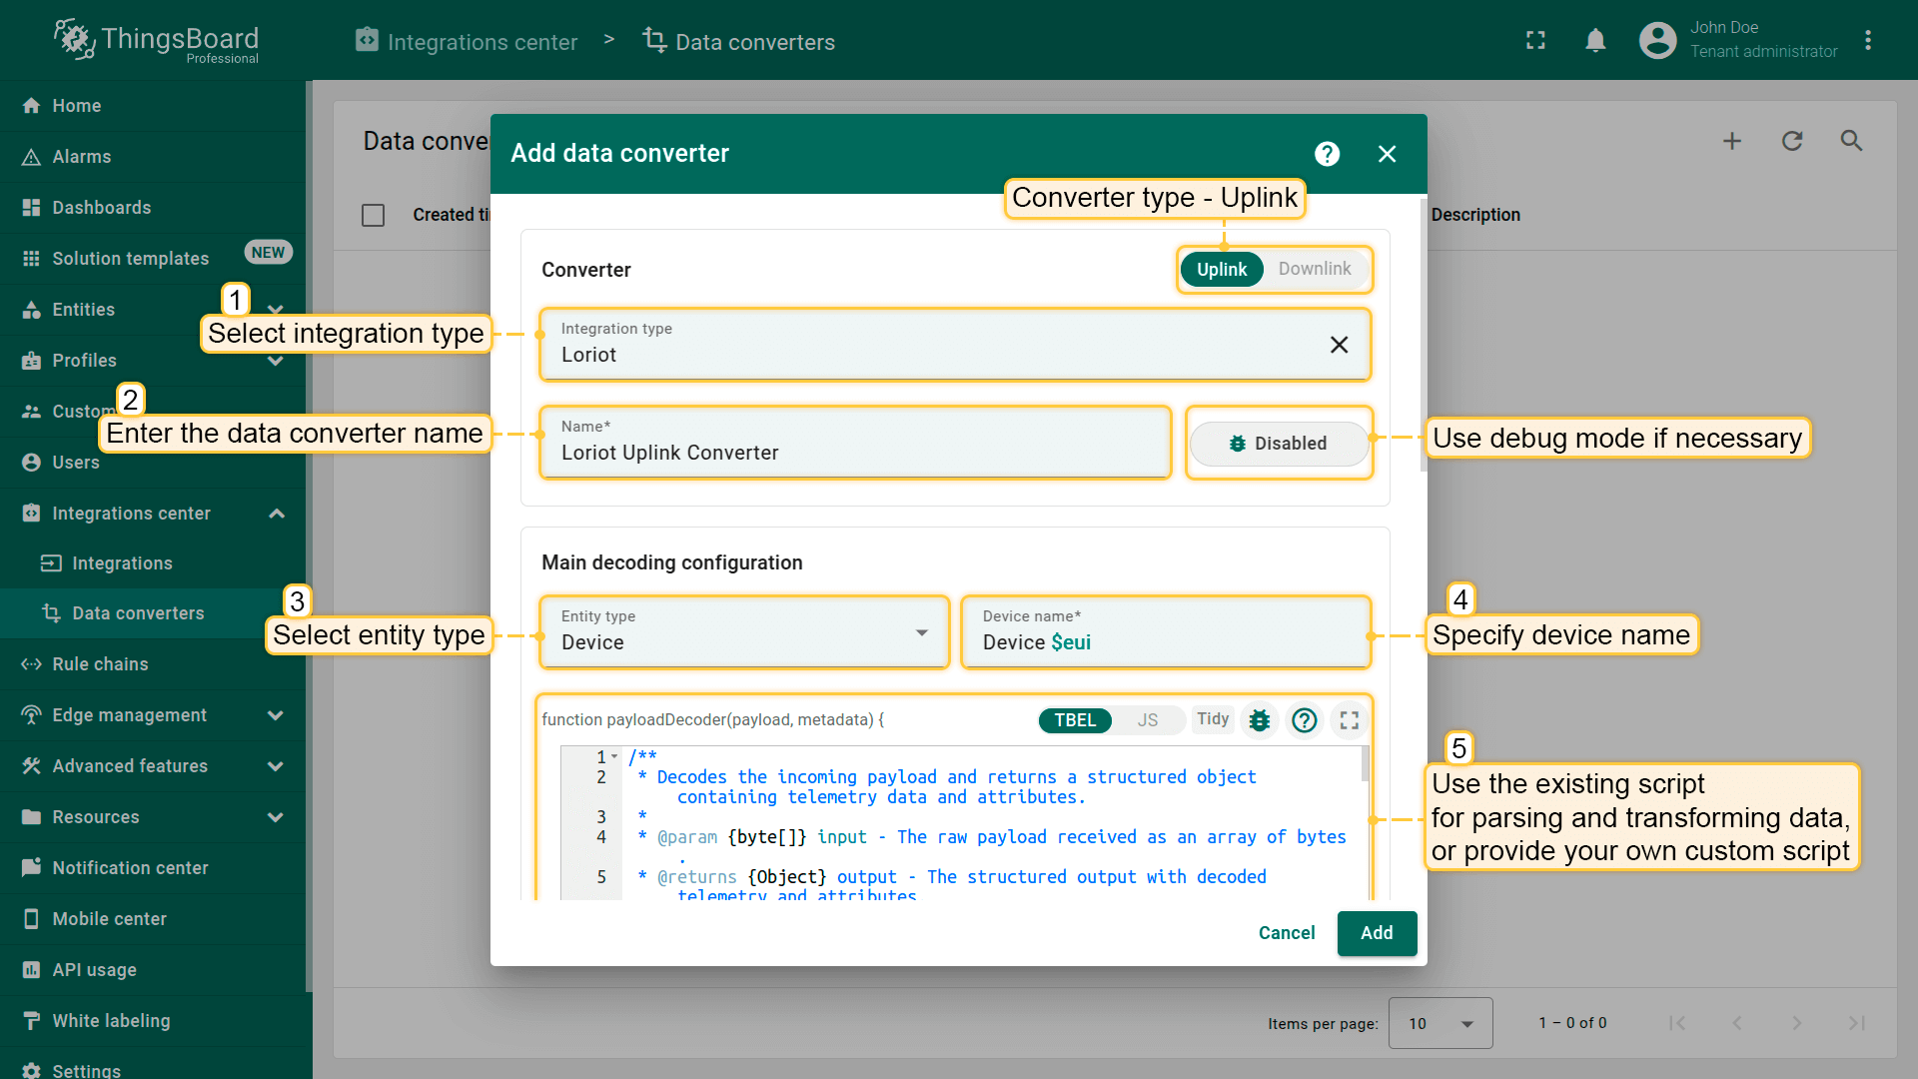Click the converter Name input field

(854, 453)
